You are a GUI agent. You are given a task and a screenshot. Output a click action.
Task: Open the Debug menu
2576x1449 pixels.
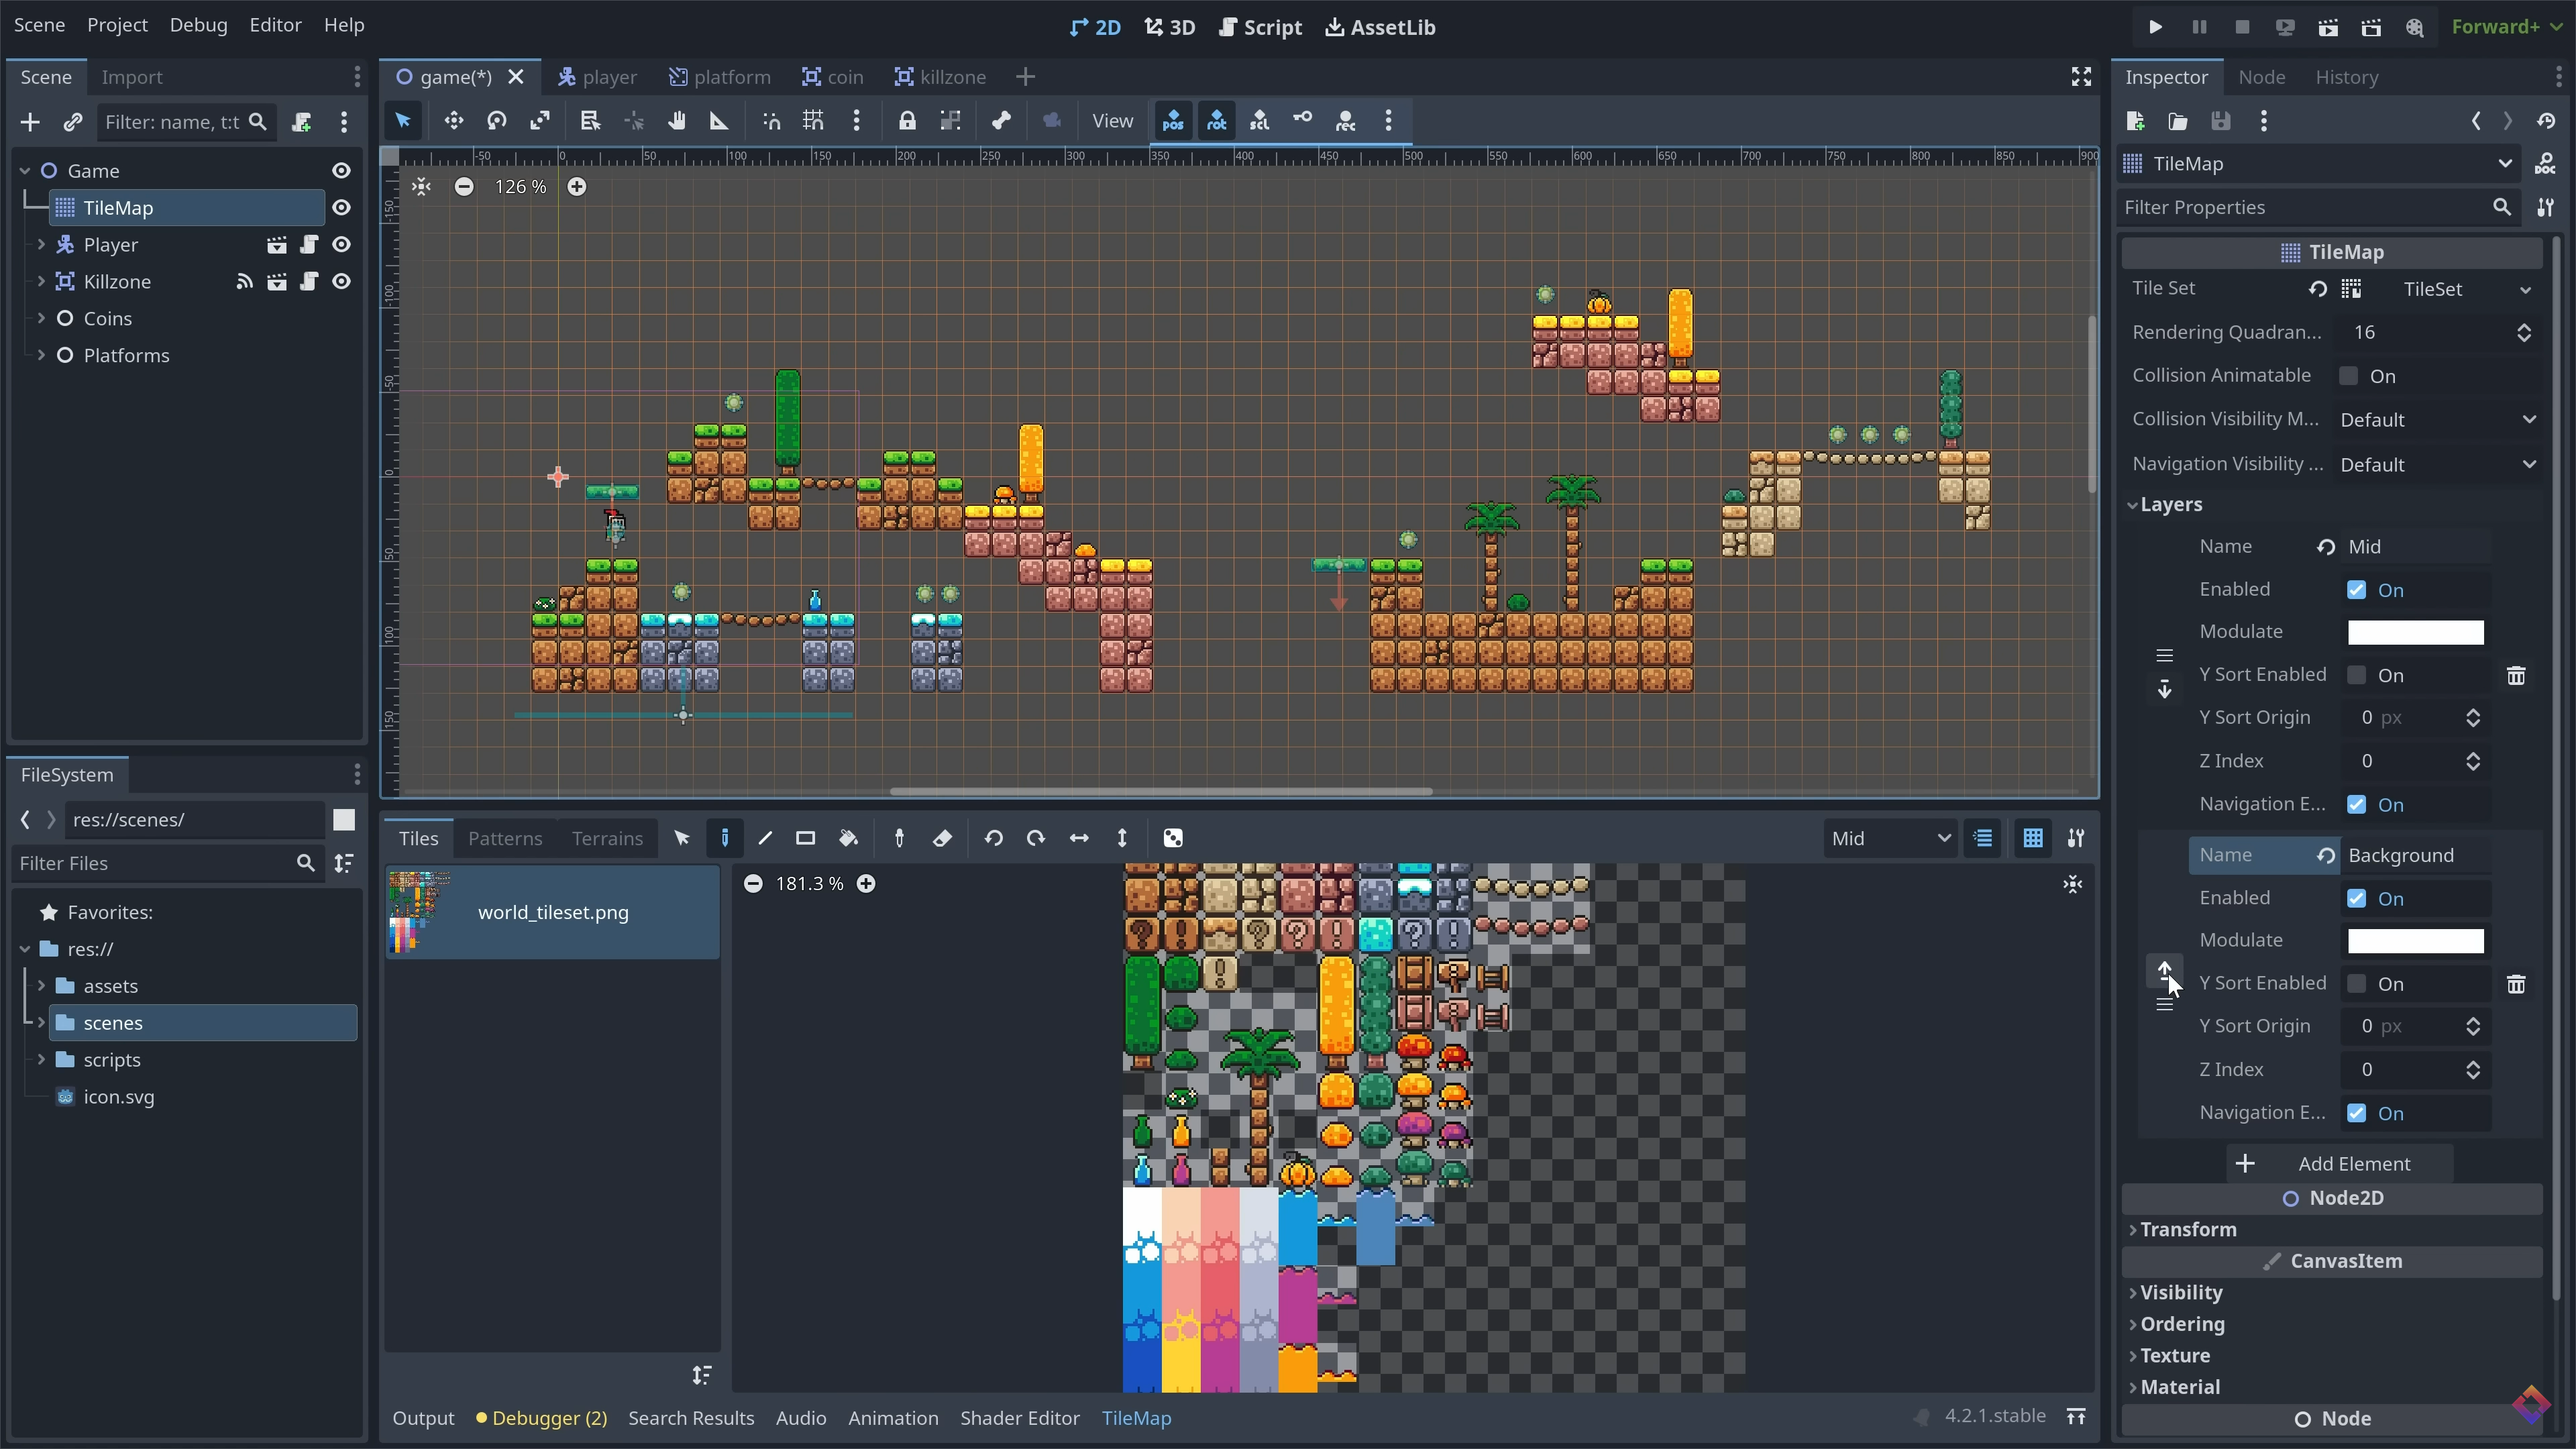198,25
